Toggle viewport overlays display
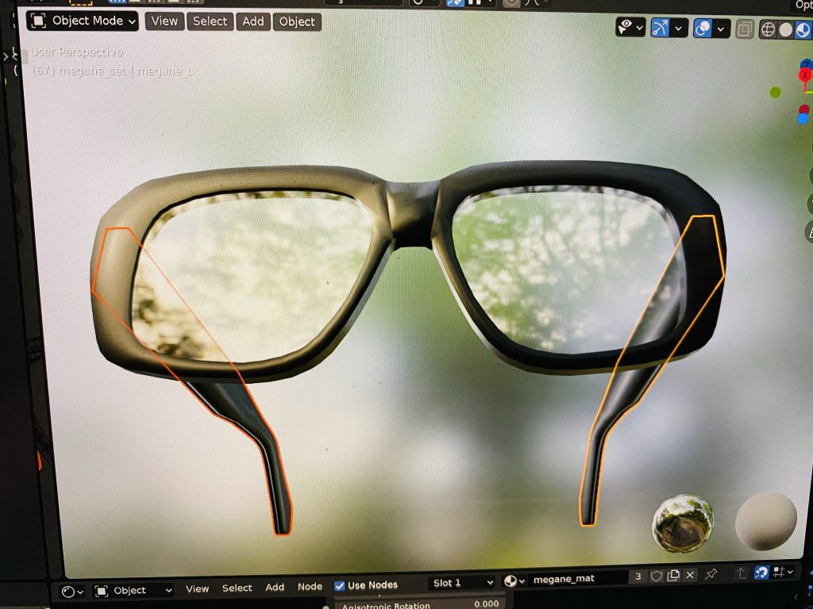 tap(703, 29)
